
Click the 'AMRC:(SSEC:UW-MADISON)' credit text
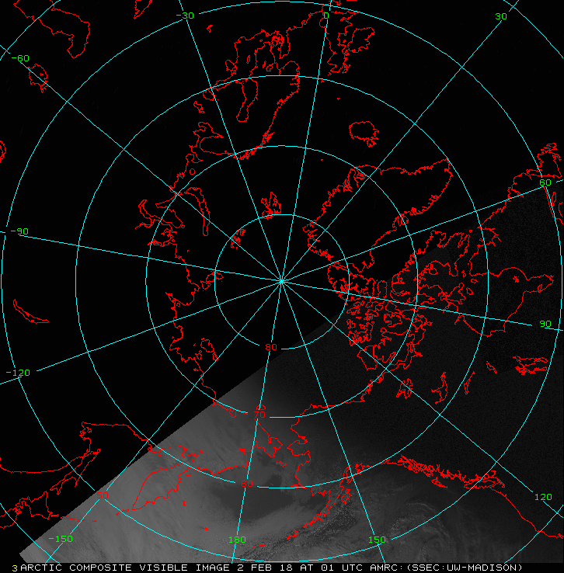pos(446,568)
